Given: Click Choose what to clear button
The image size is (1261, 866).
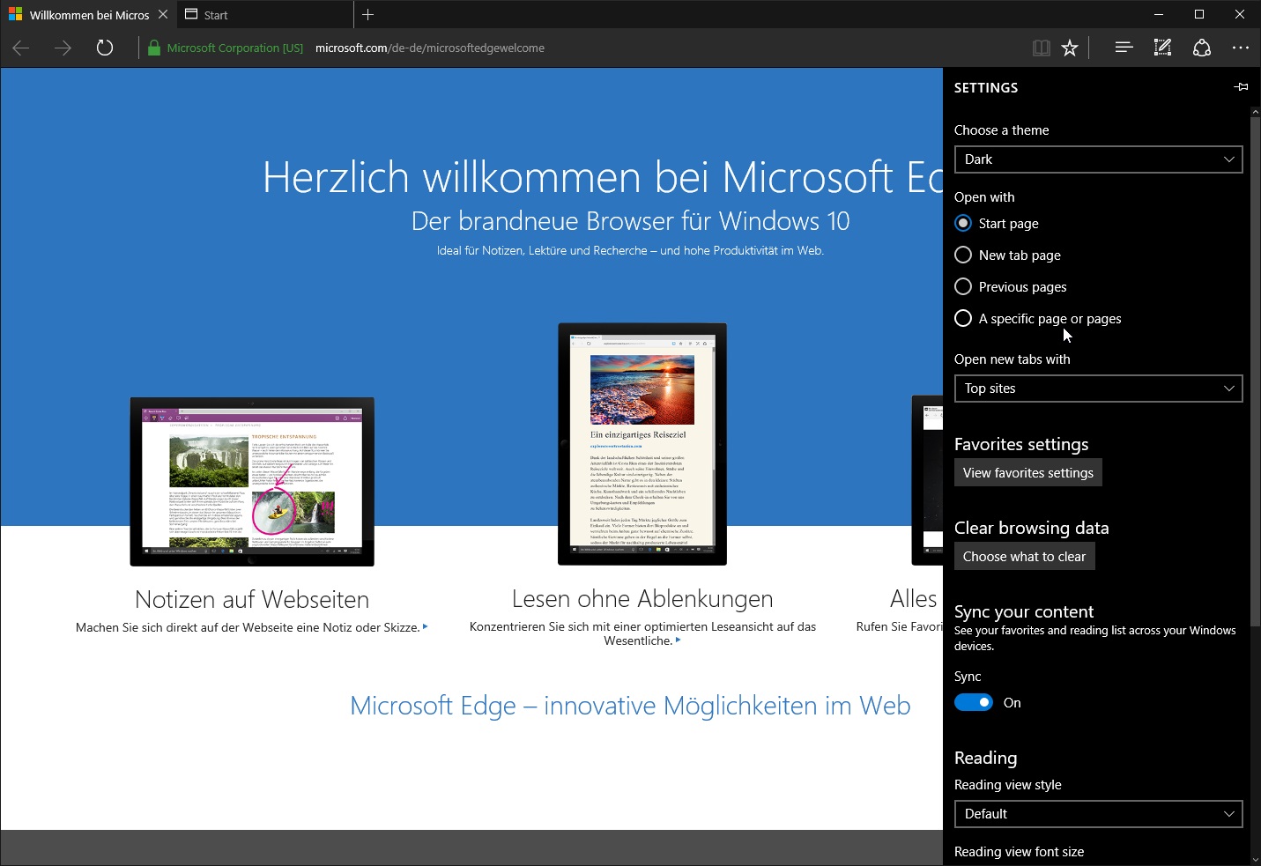Looking at the screenshot, I should coord(1025,557).
